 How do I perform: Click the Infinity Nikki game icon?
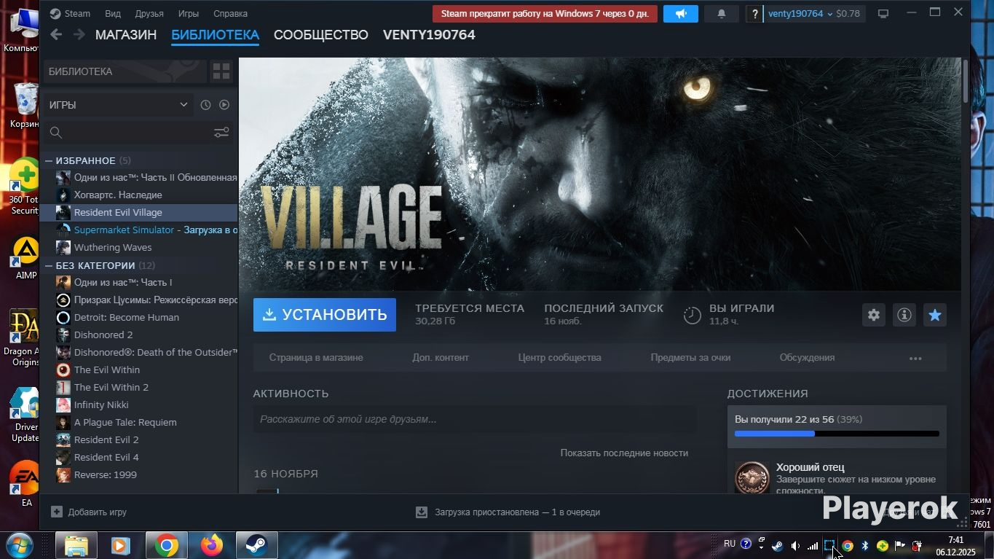63,404
